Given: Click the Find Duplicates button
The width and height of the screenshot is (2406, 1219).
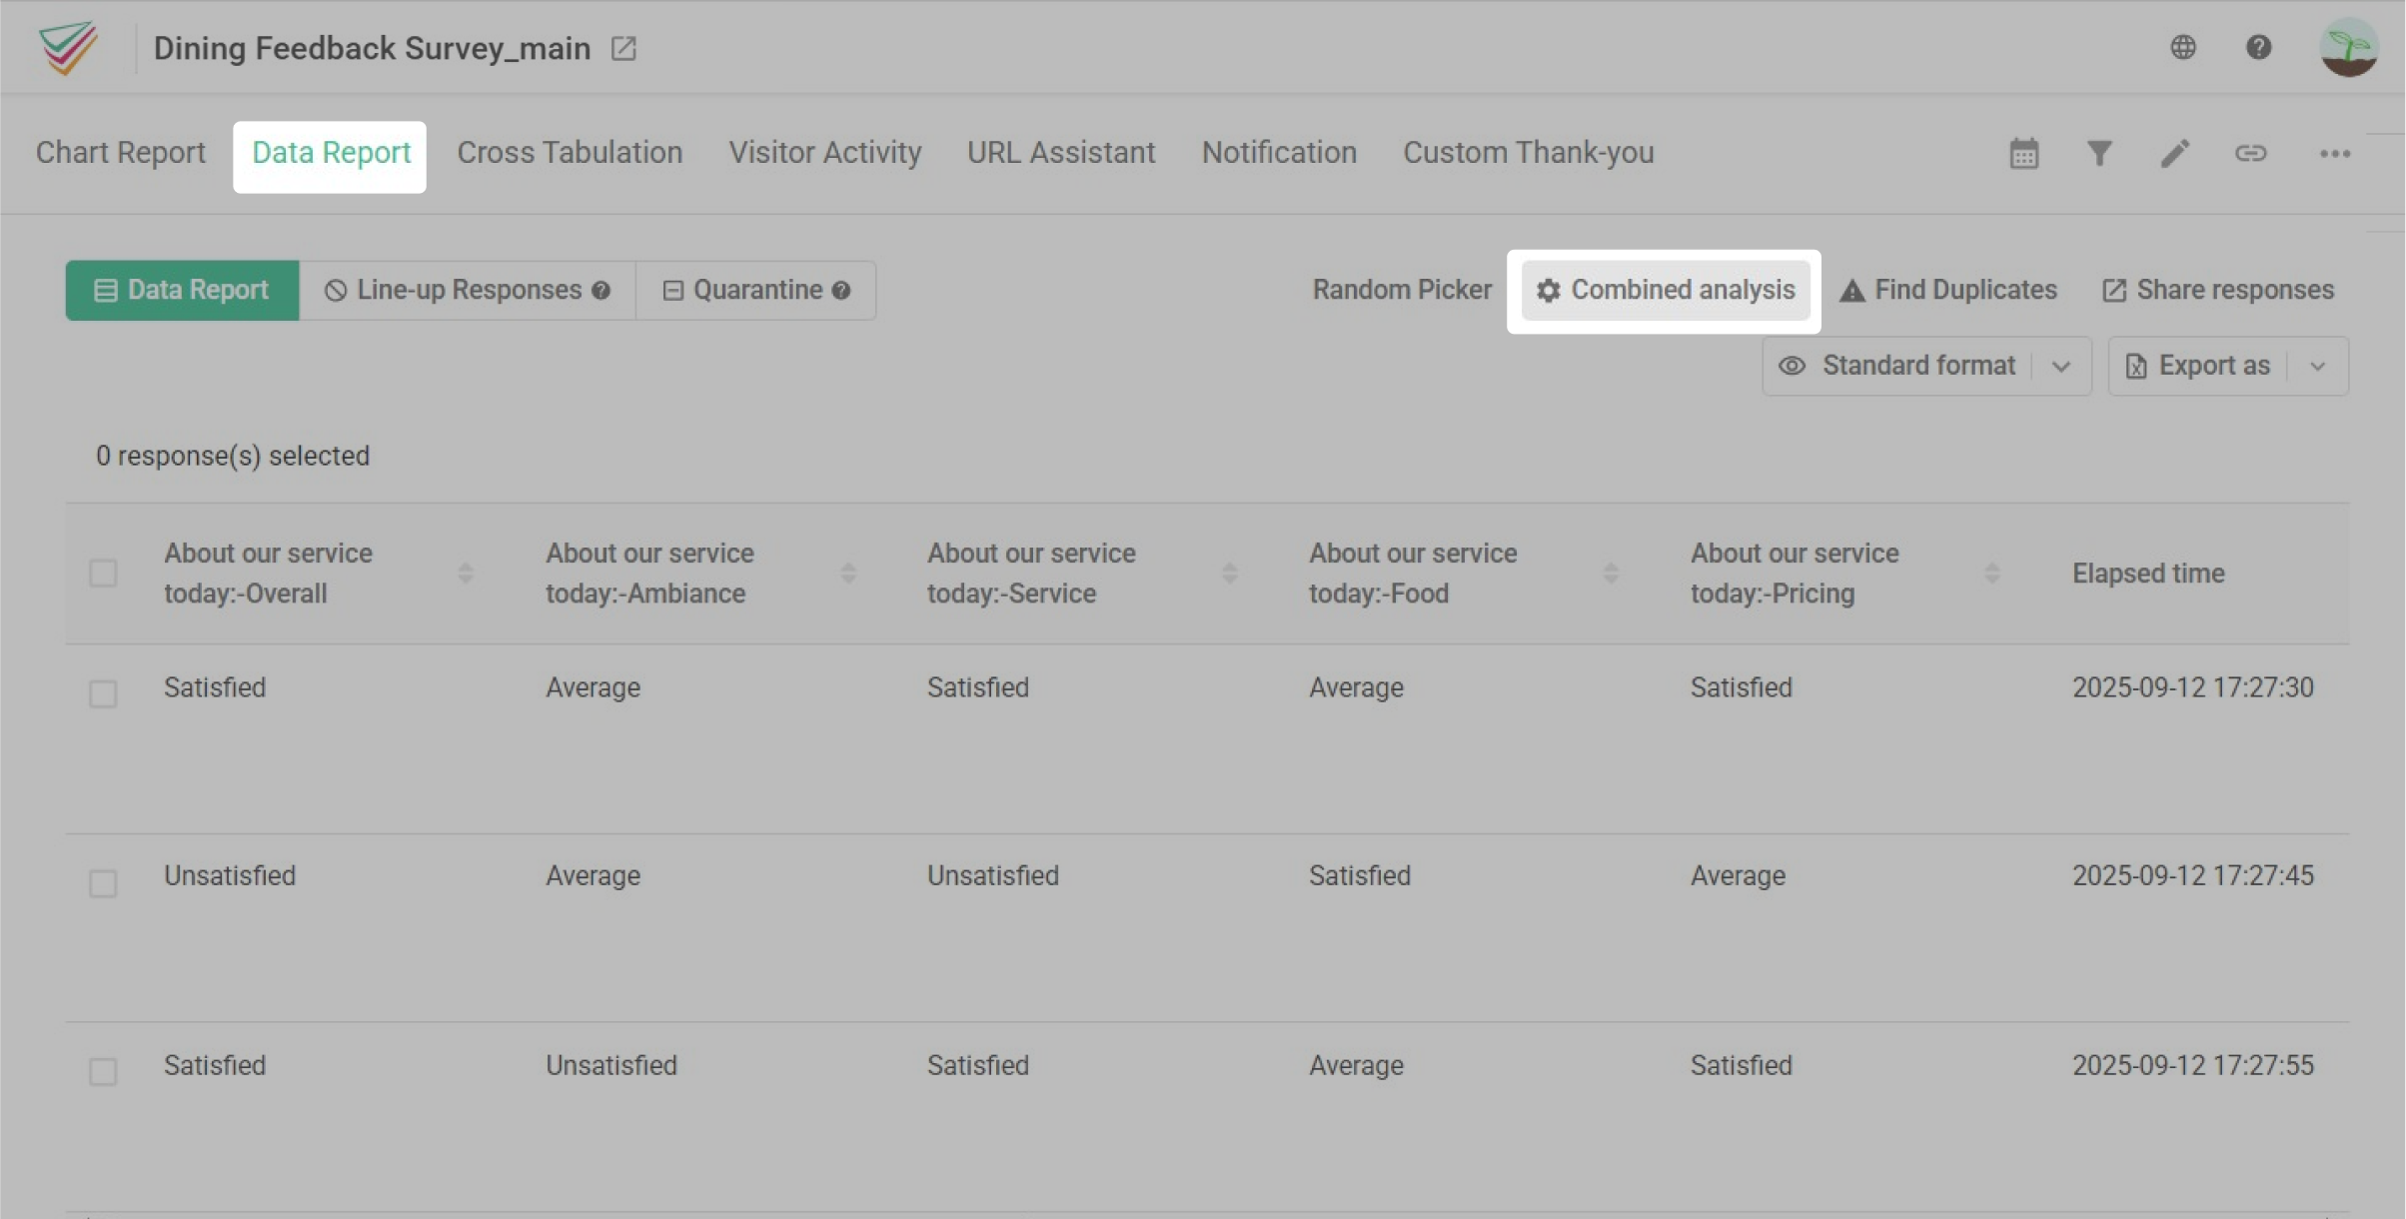Looking at the screenshot, I should (x=1947, y=290).
